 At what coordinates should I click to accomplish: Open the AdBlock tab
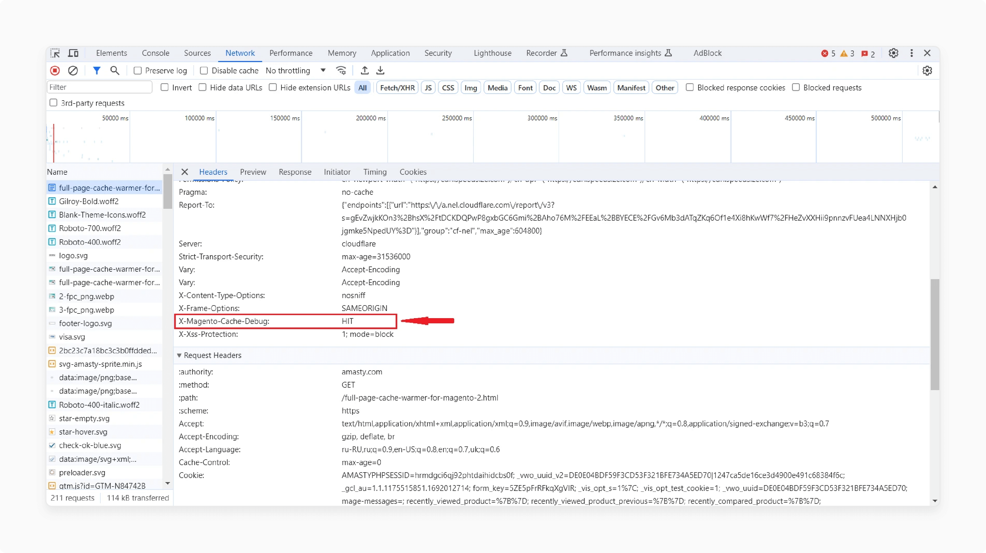point(707,53)
